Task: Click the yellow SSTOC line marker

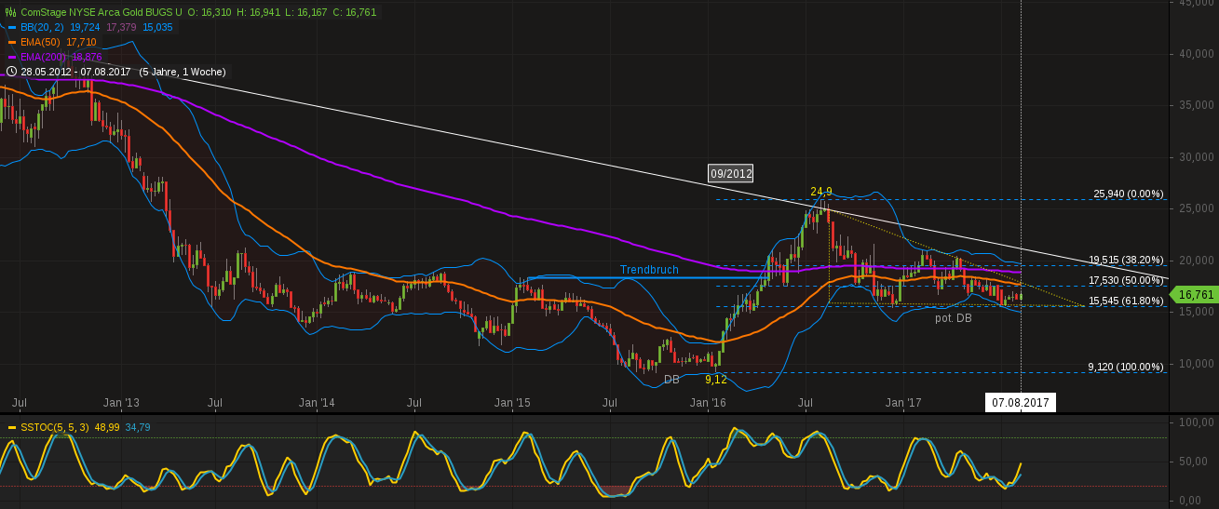Action: pos(11,427)
